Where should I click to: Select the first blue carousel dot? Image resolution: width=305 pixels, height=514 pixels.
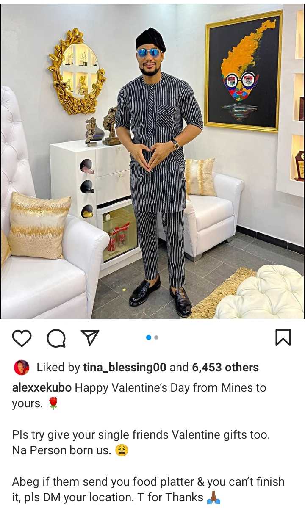coord(149,337)
